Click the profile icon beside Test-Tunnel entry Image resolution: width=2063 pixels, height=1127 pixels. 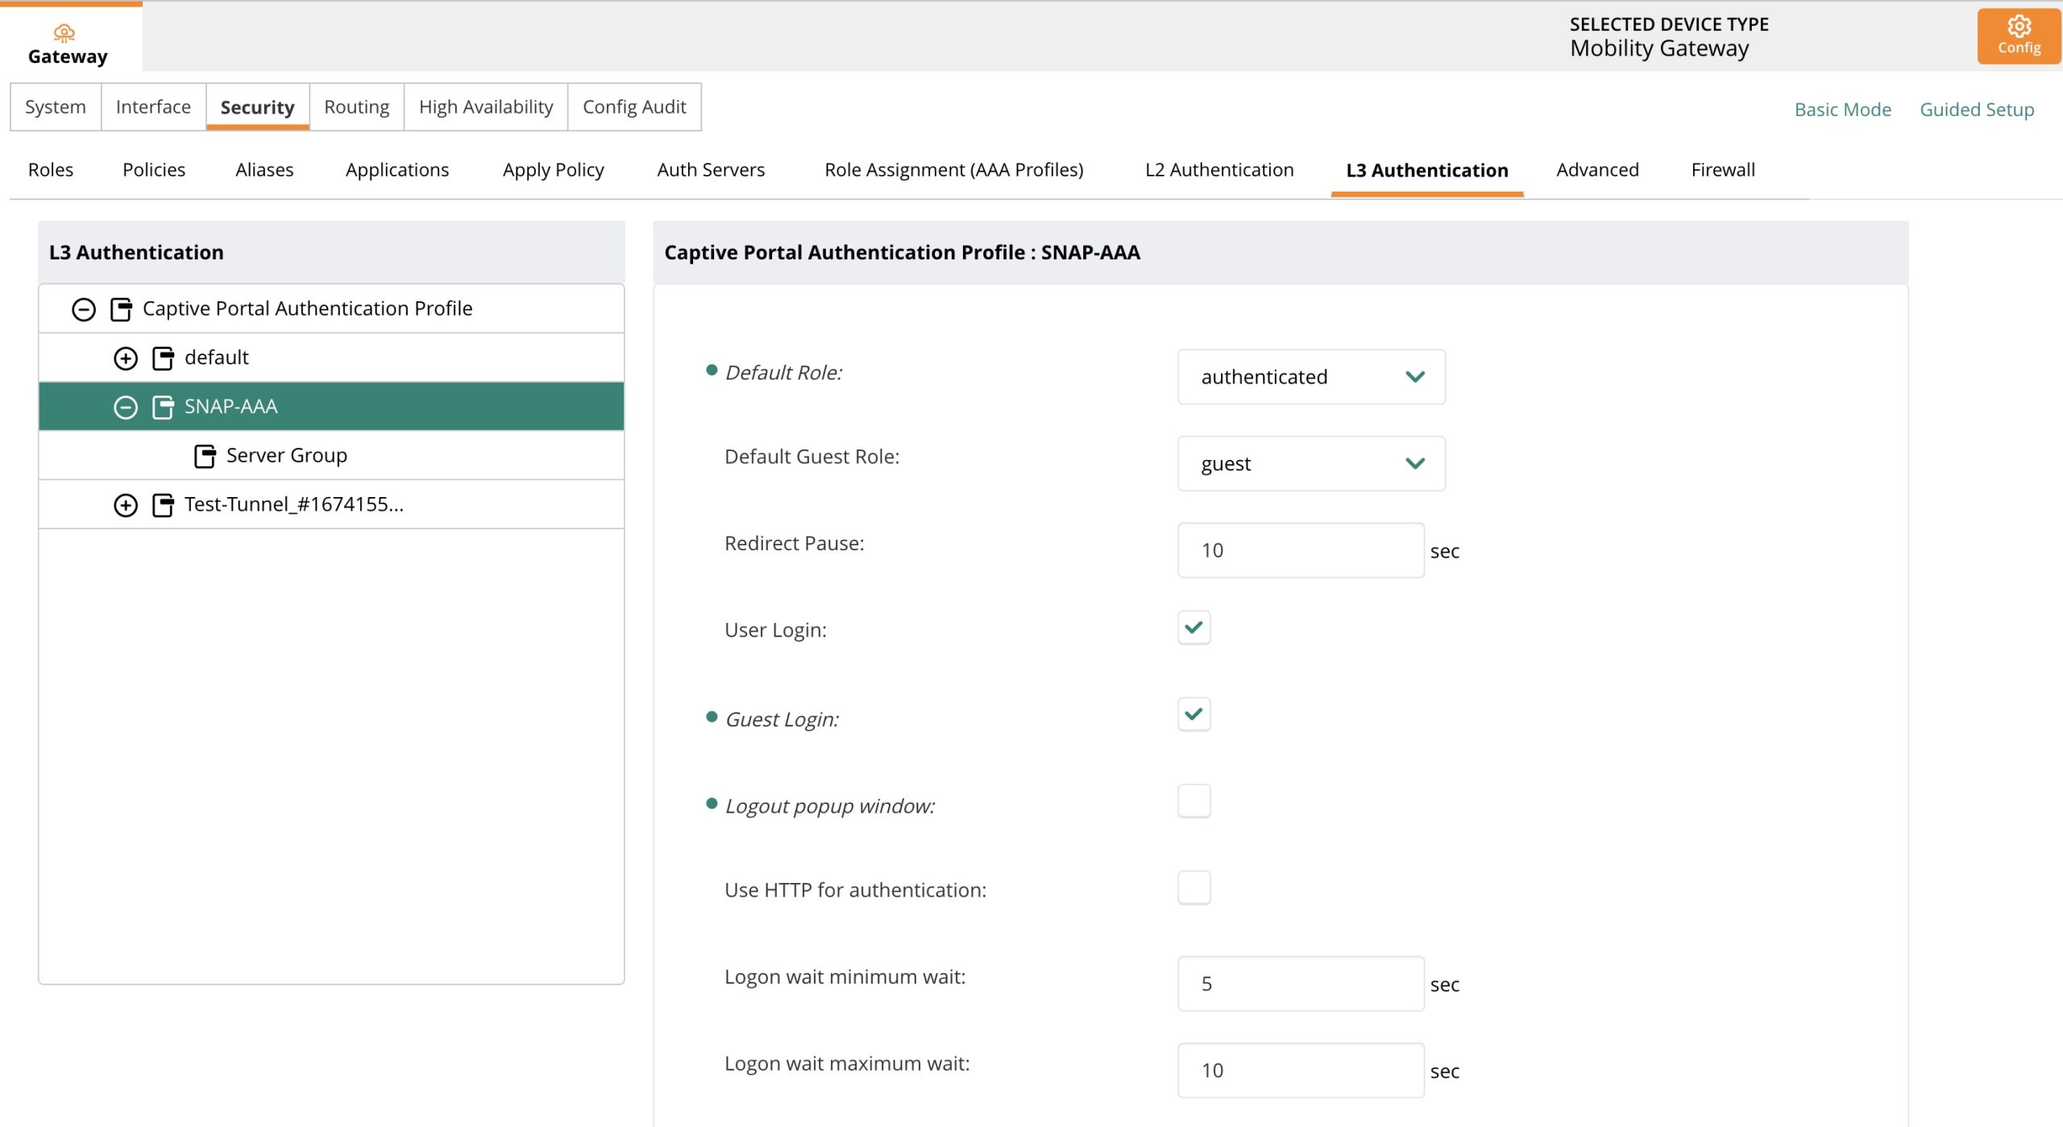point(163,506)
